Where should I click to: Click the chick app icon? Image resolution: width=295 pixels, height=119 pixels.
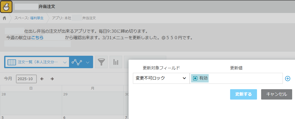(6, 6)
